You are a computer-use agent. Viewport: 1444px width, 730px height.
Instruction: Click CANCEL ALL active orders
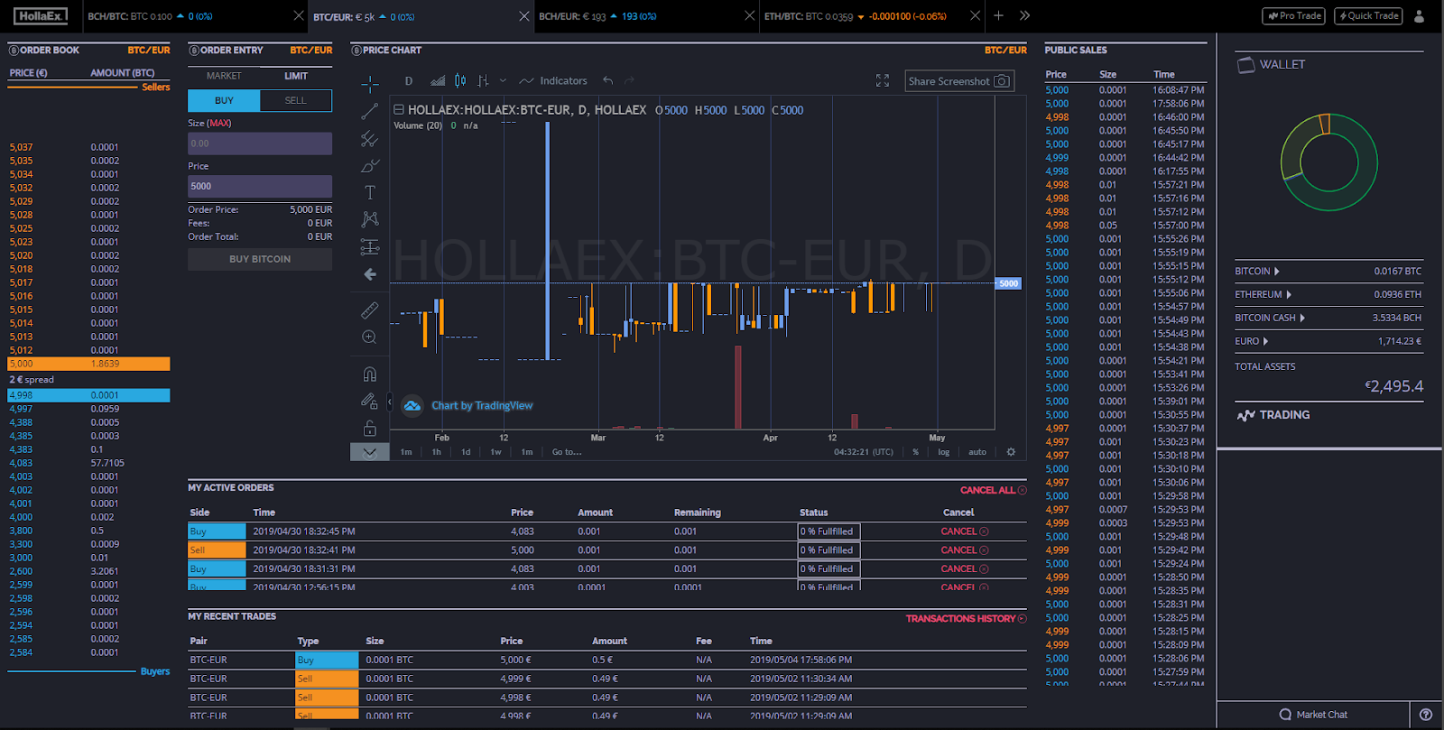coord(993,490)
